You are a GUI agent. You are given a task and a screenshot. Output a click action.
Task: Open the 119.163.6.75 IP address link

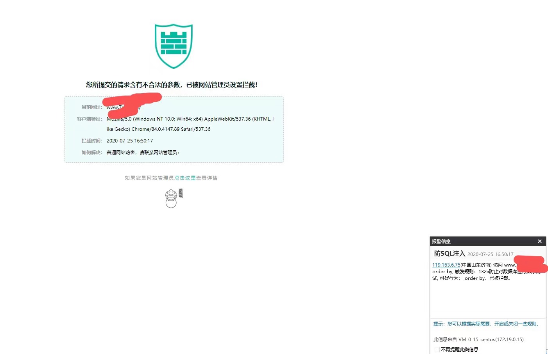click(x=446, y=265)
